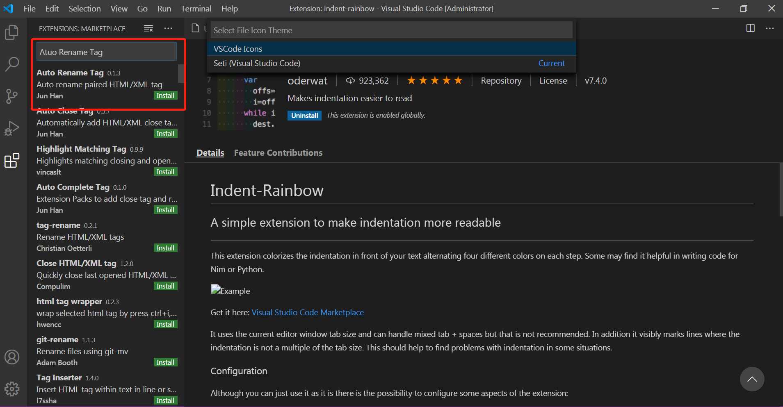Clear extensions search results icon
783x407 pixels.
pyautogui.click(x=148, y=28)
